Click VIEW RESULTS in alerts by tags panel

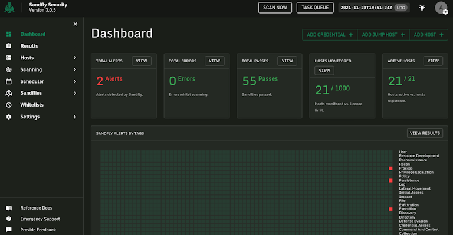point(425,133)
